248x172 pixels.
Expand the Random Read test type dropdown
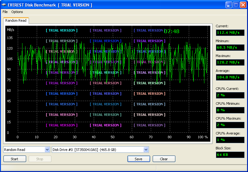tap(47, 150)
